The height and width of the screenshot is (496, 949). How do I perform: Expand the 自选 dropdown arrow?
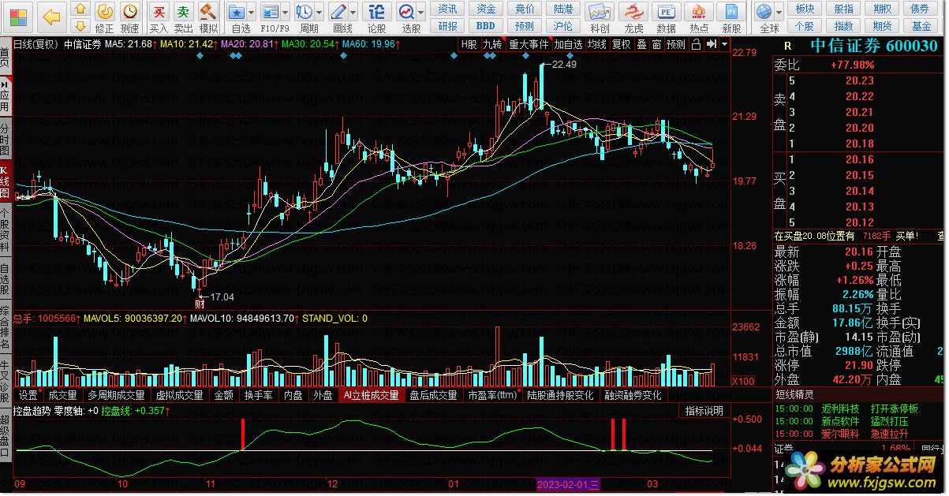252,13
